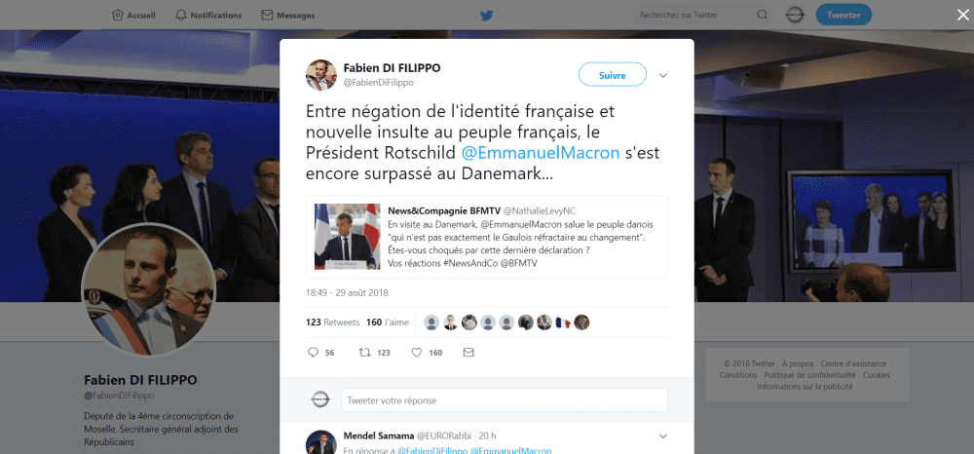Image resolution: width=974 pixels, height=454 pixels.
Task: Click the search magnifier icon
Action: pos(763,15)
